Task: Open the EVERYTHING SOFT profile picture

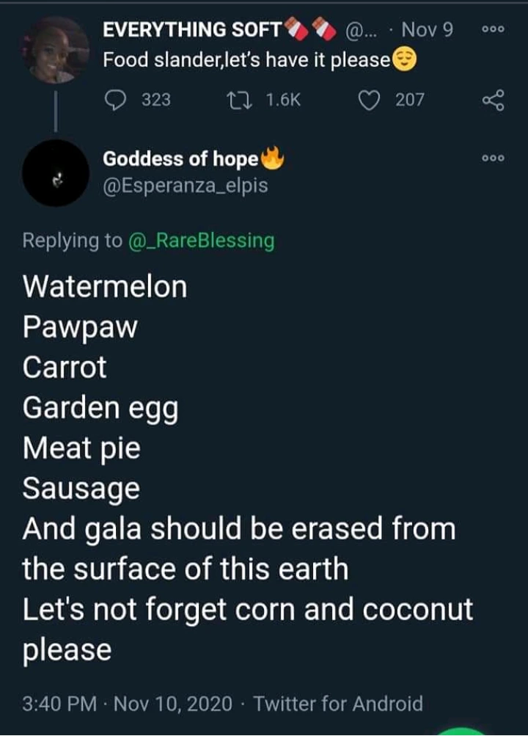Action: coord(56,50)
